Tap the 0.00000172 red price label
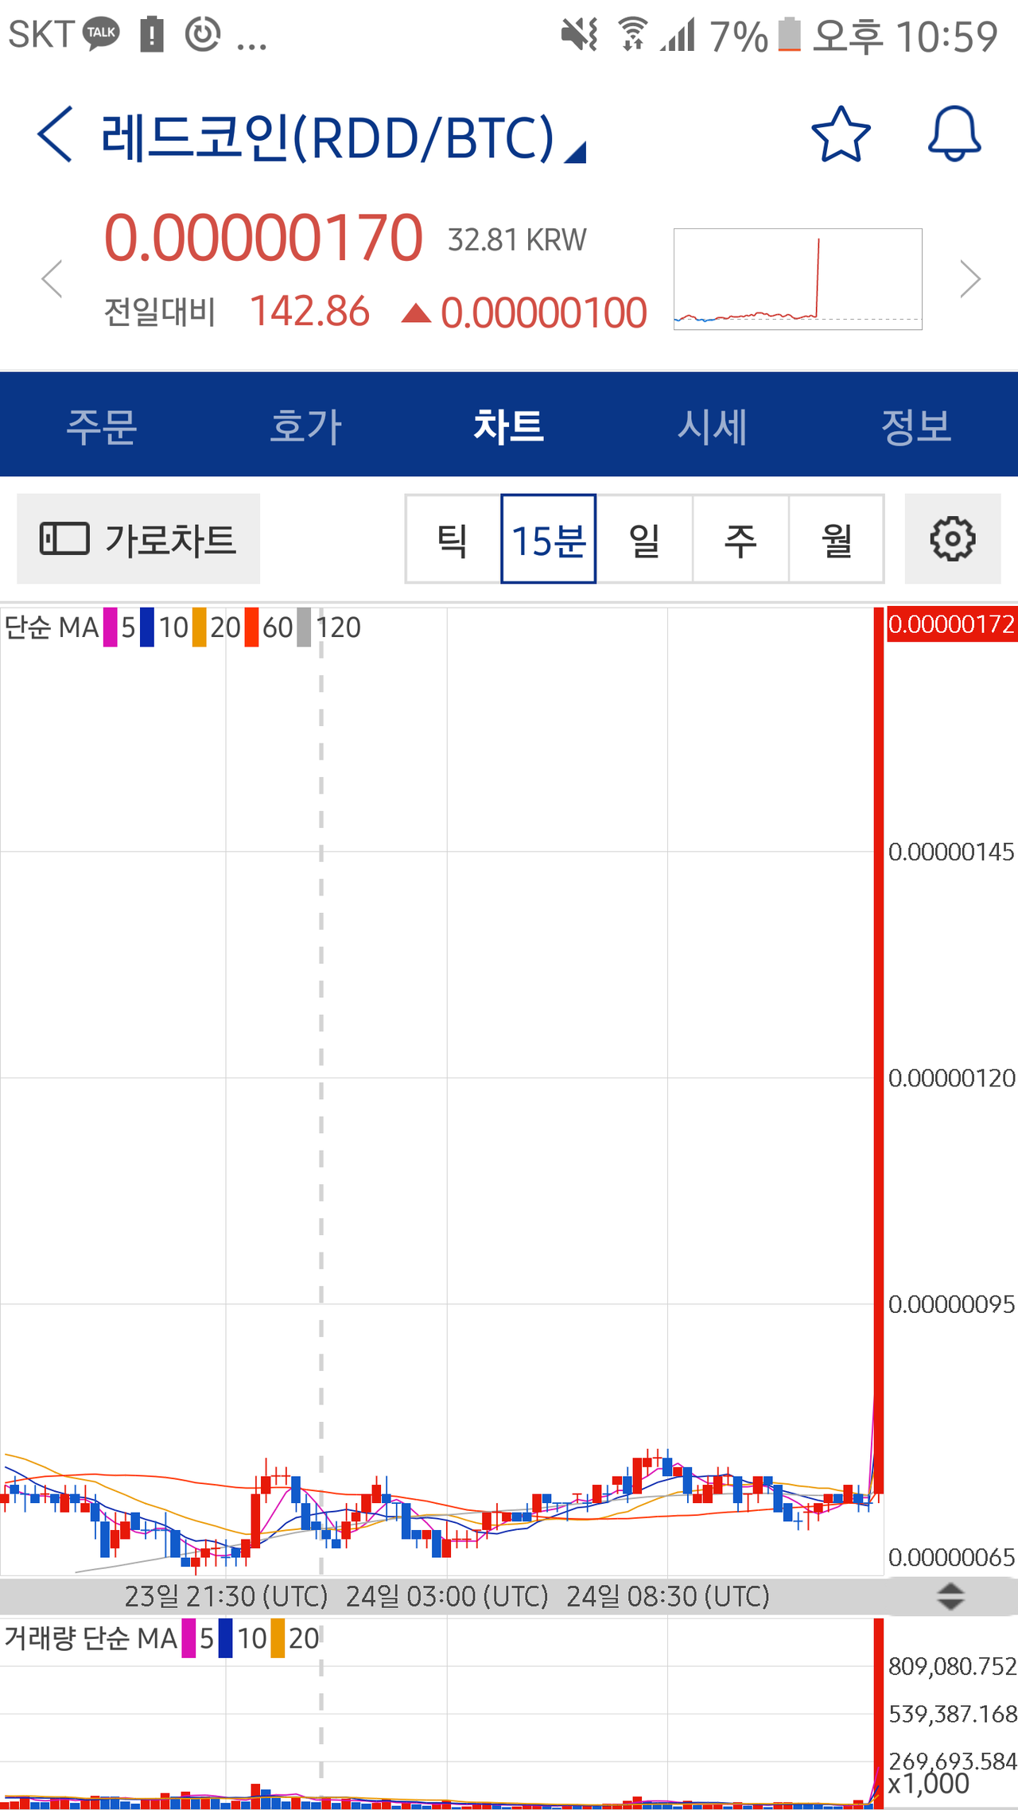This screenshot has width=1018, height=1810. pos(952,624)
